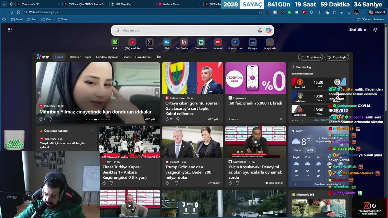Like the Trump Grönland news card
Screen dimensions: 388x218
(167, 183)
